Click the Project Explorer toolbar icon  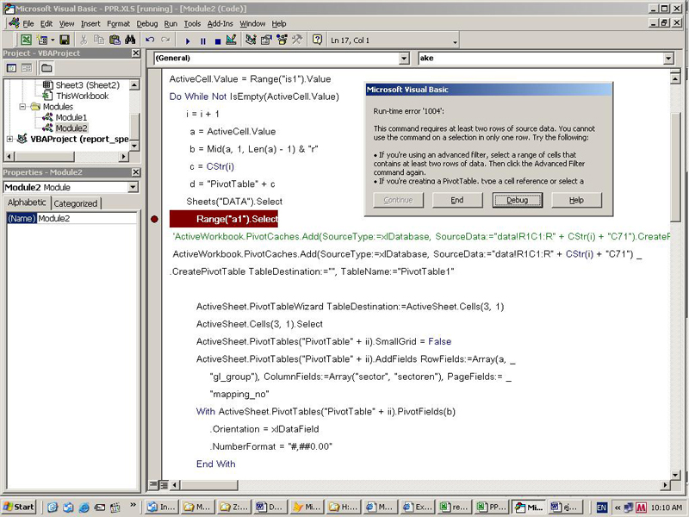click(249, 40)
